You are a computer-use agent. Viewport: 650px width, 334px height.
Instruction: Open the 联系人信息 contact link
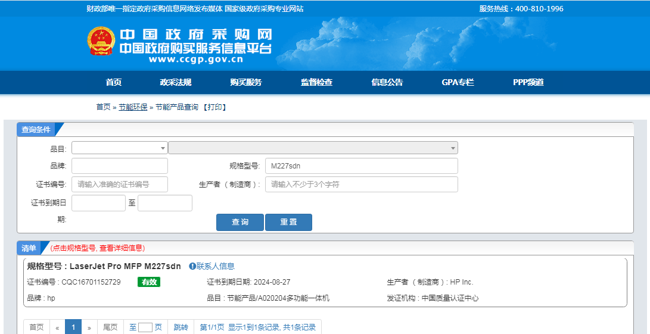point(216,266)
